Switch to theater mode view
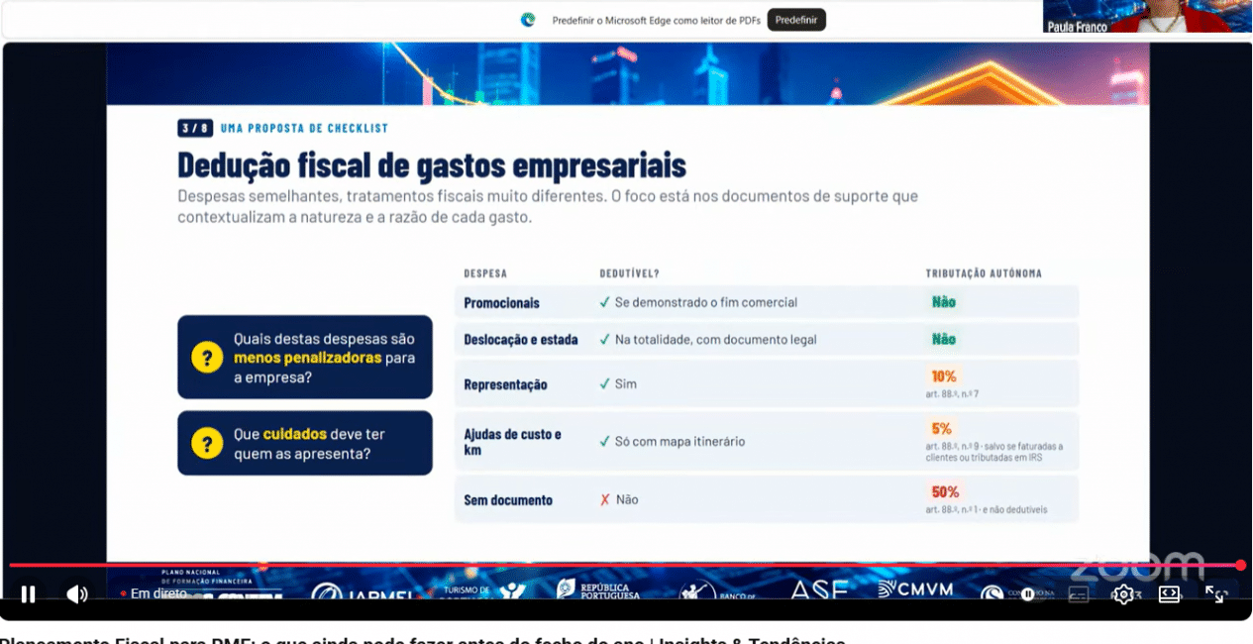The width and height of the screenshot is (1253, 644). pyautogui.click(x=1169, y=594)
